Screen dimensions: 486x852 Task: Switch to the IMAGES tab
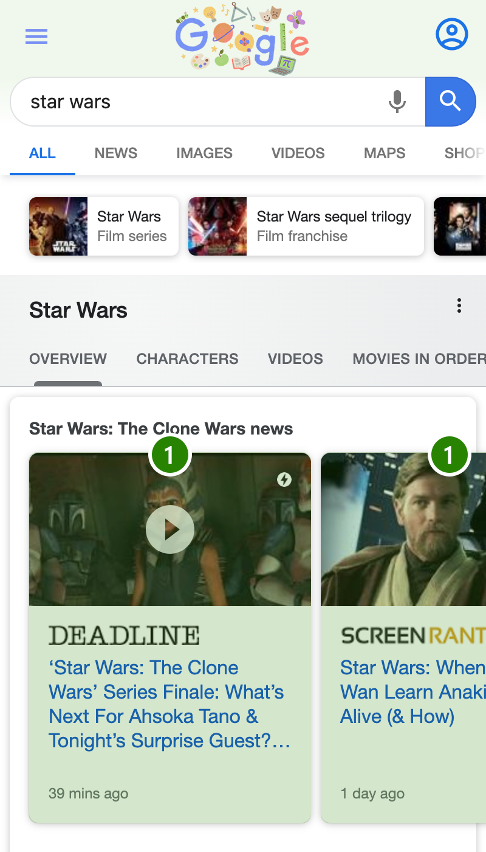205,153
